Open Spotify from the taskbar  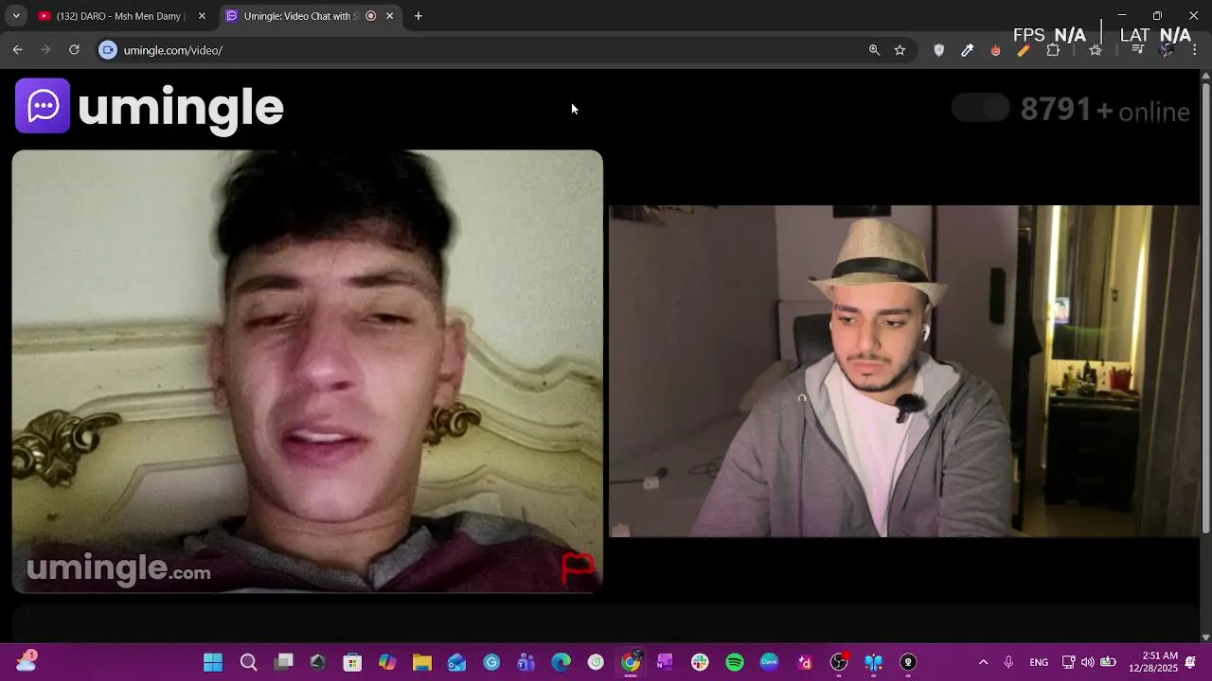click(x=735, y=662)
